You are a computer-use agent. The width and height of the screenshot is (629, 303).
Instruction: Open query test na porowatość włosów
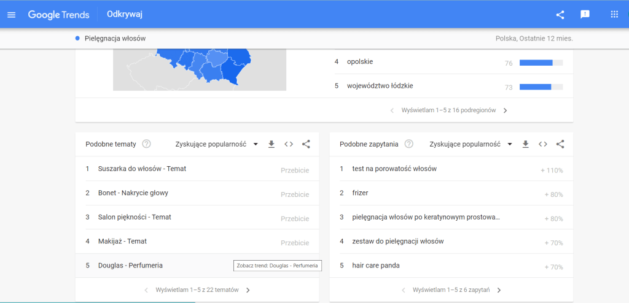pyautogui.click(x=394, y=169)
